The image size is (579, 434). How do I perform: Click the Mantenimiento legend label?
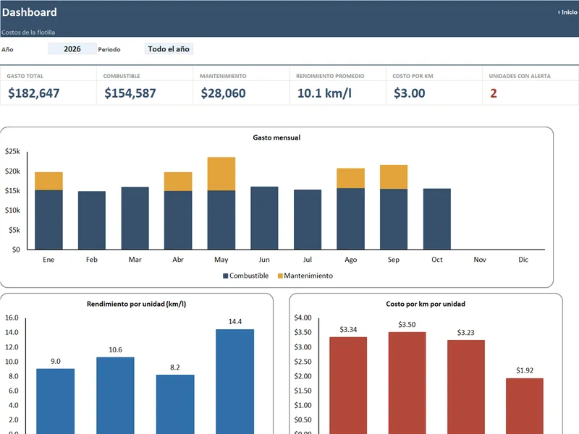pos(308,276)
